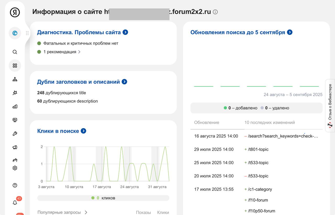The height and width of the screenshot is (215, 335).
Task: Select the dashboard grid icon
Action: [15, 66]
